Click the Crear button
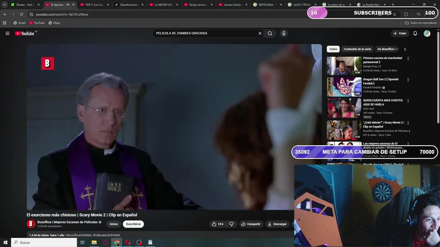The width and height of the screenshot is (440, 247). pos(399,33)
